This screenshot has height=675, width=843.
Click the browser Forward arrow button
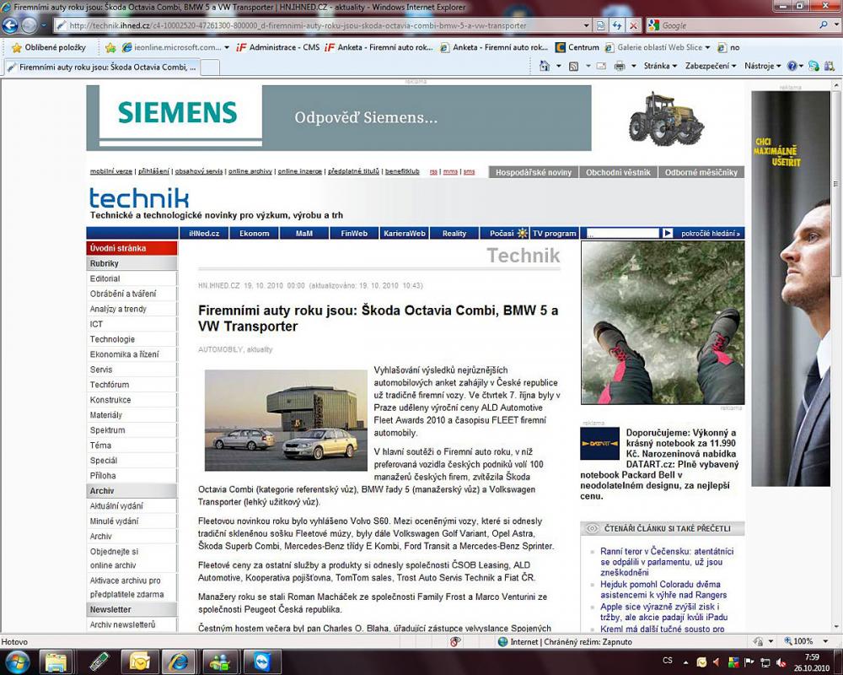pos(30,25)
